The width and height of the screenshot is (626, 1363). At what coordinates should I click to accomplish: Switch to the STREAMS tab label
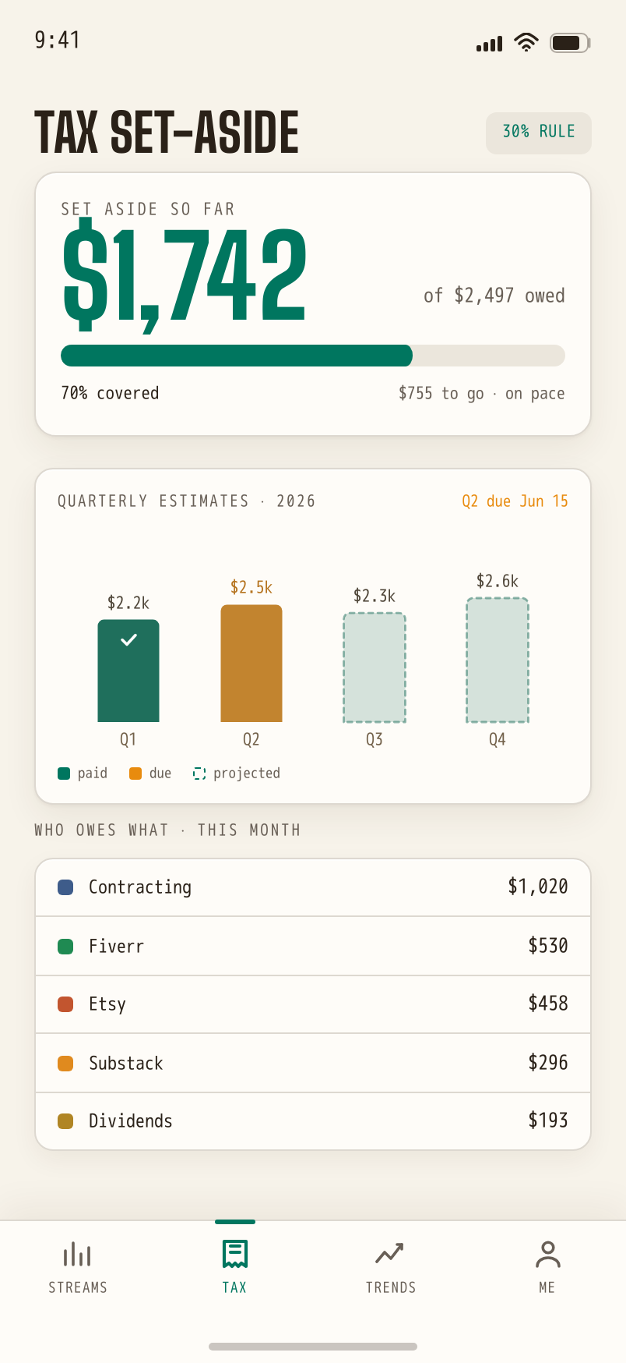(78, 1287)
